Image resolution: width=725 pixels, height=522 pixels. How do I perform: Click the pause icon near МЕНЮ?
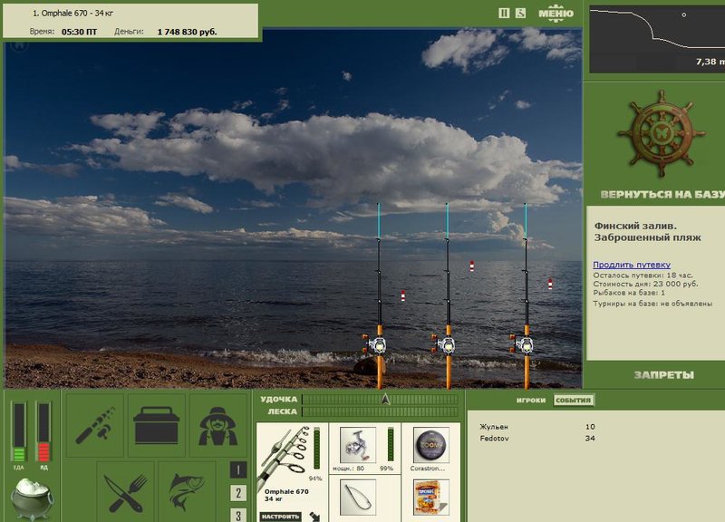click(x=504, y=13)
